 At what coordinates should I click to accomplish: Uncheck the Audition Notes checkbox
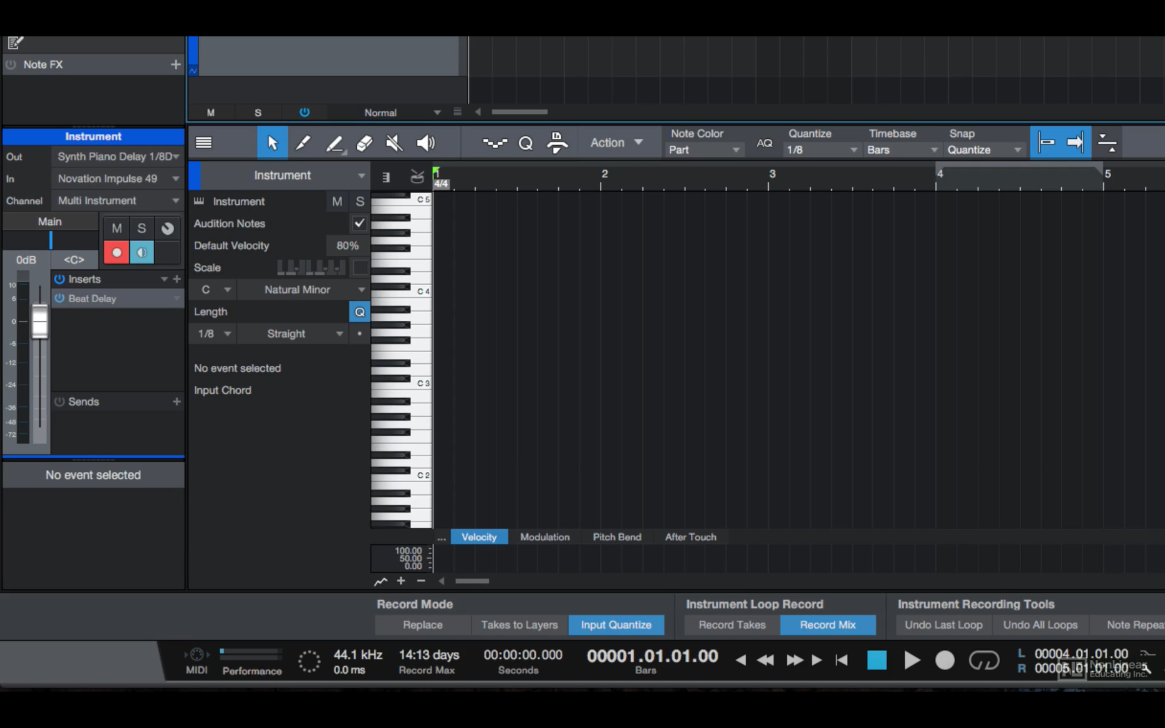coord(359,223)
